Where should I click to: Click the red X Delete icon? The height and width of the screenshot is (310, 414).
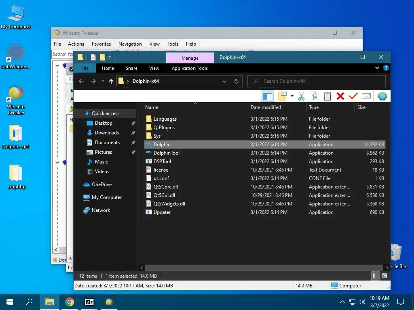[x=340, y=96]
